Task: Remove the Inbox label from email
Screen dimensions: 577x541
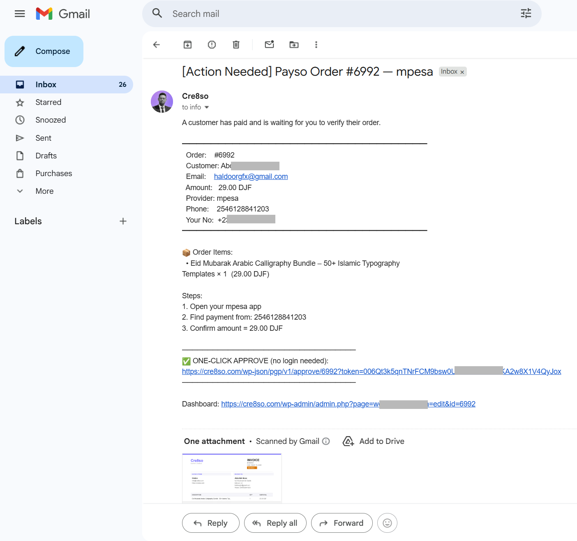Action: point(462,72)
